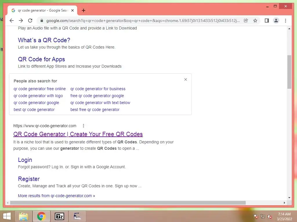The height and width of the screenshot is (222, 297).
Task: Dismiss the People also search for box
Action: tap(186, 79)
